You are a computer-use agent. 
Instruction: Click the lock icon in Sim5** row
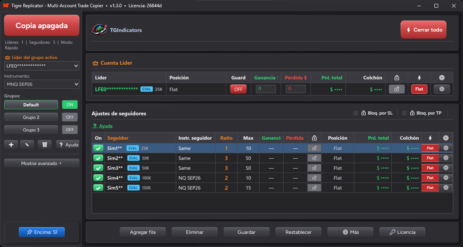click(x=314, y=188)
